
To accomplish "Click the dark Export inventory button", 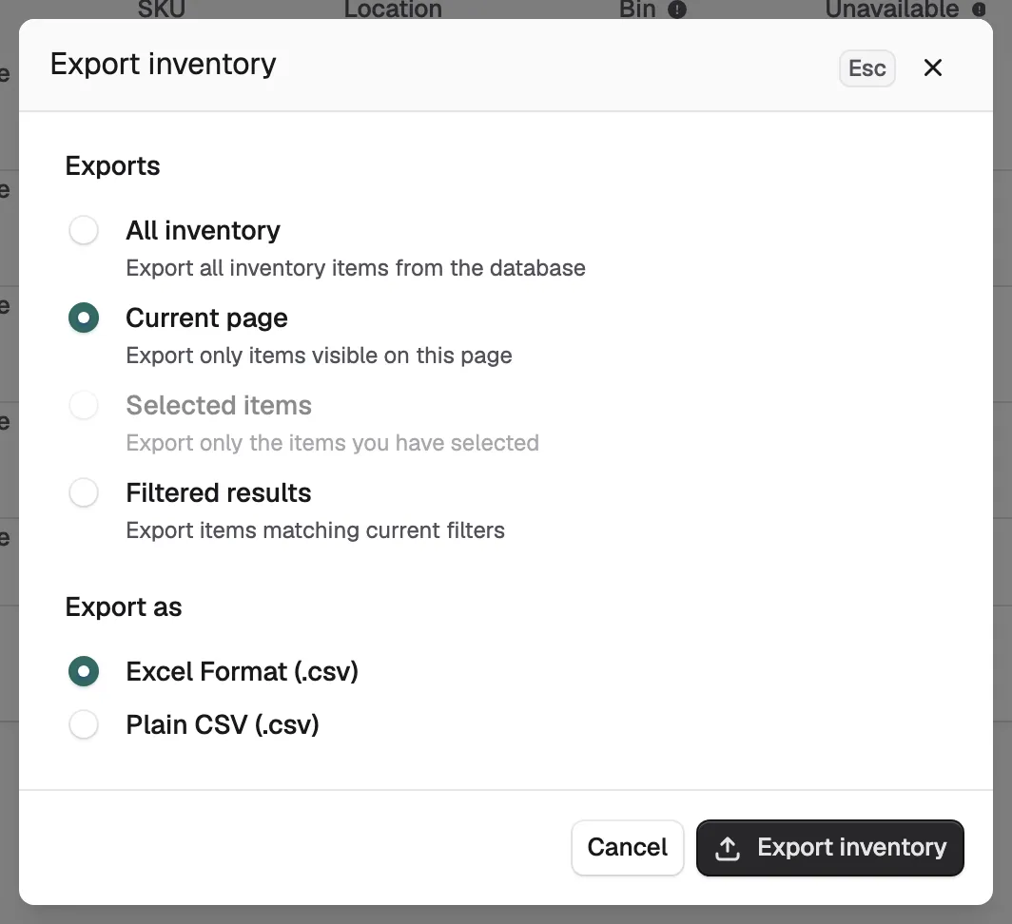I will click(830, 848).
